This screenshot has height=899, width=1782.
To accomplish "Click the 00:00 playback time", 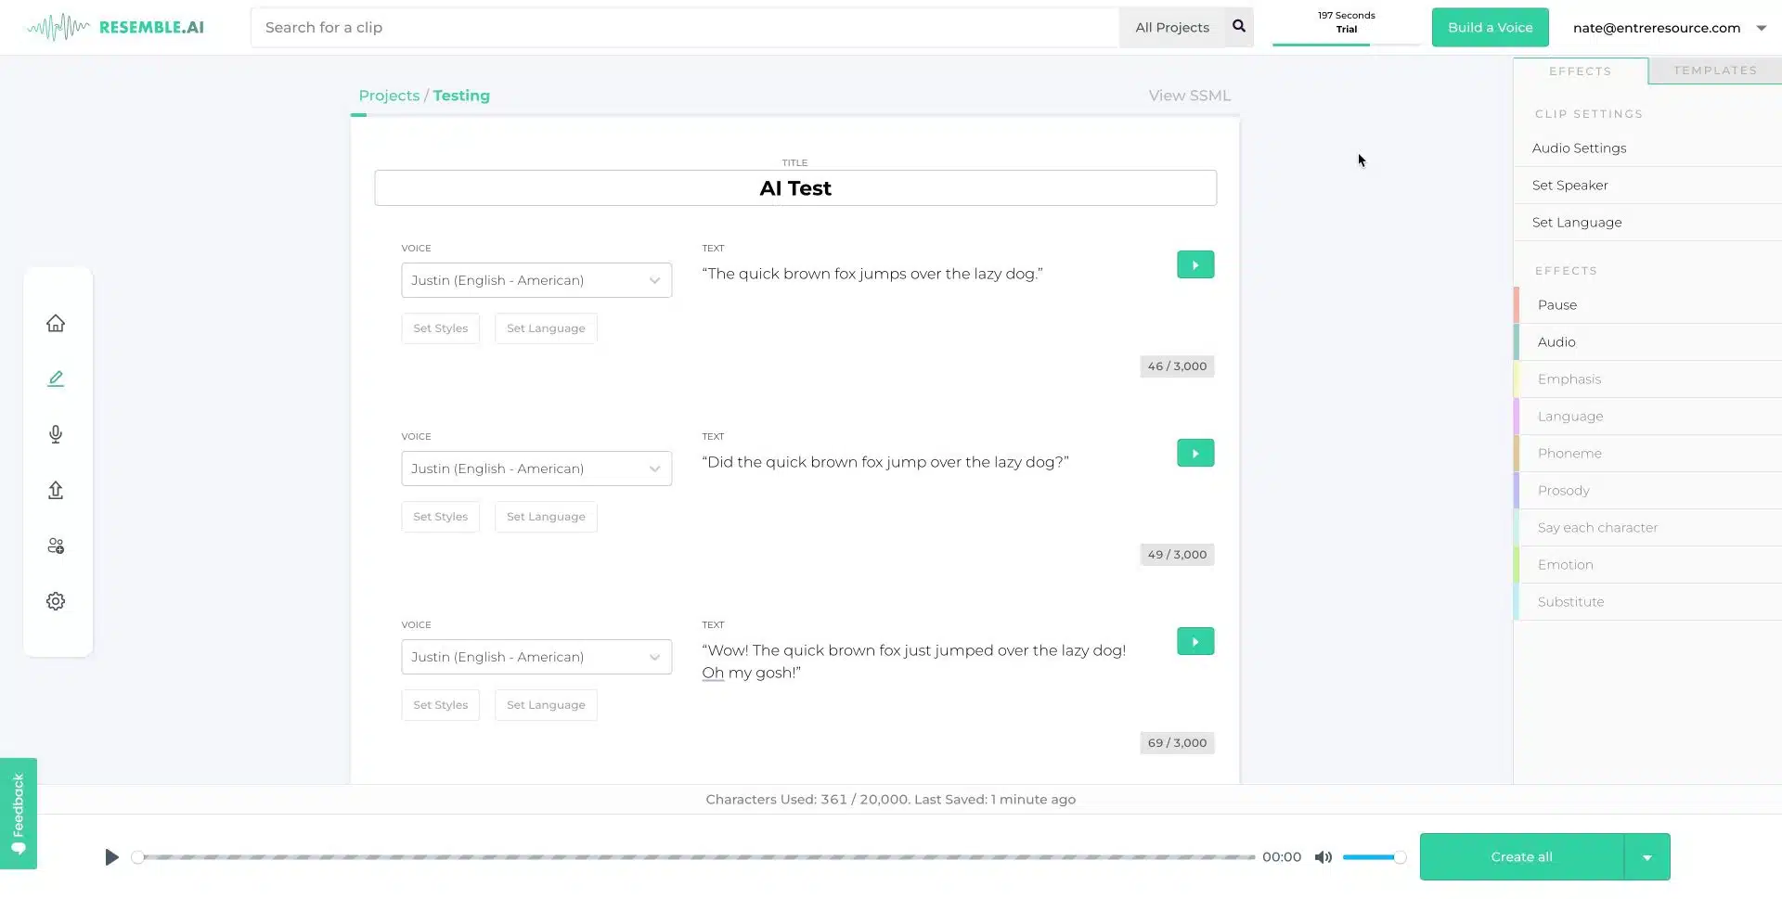I will point(1282,857).
